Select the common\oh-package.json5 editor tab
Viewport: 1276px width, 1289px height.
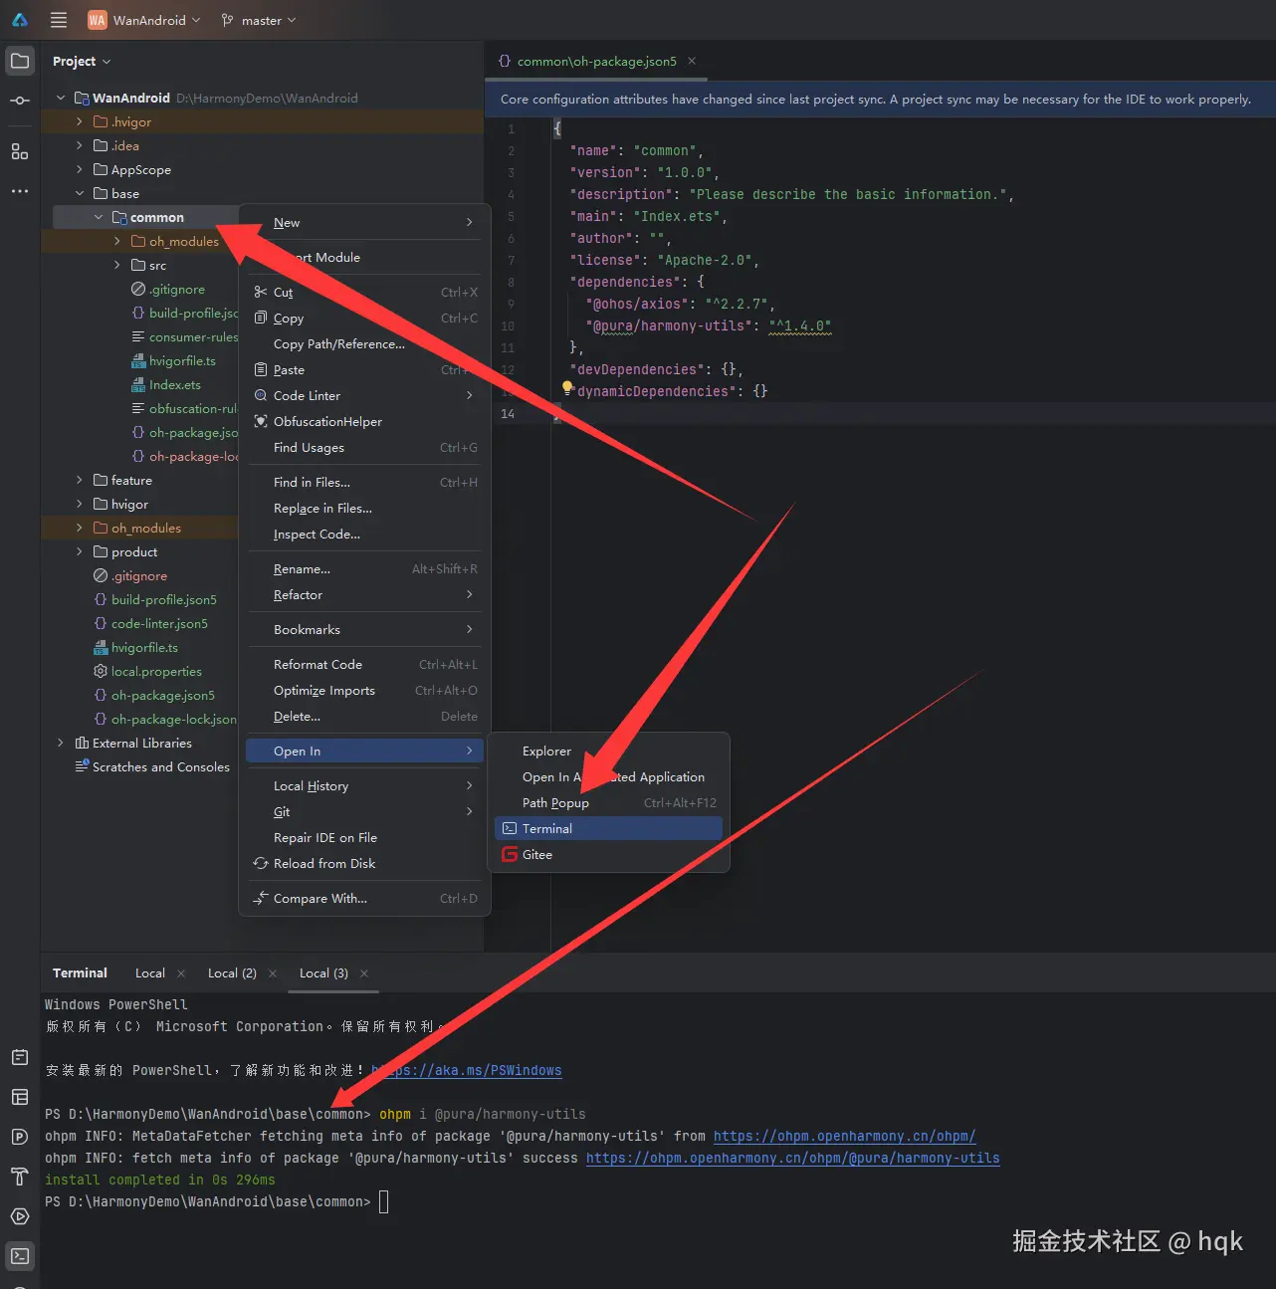click(596, 61)
